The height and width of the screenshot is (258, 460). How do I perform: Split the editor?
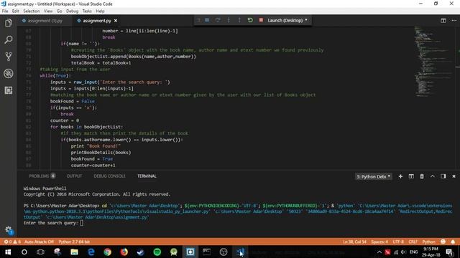443,21
